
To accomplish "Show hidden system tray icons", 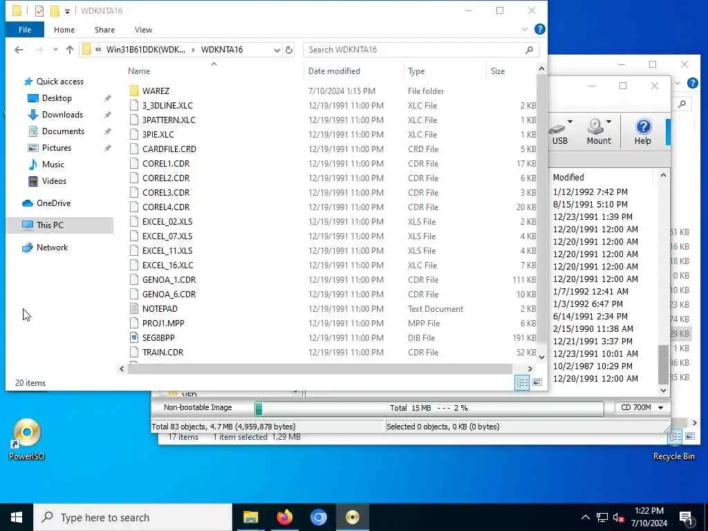I will [585, 517].
